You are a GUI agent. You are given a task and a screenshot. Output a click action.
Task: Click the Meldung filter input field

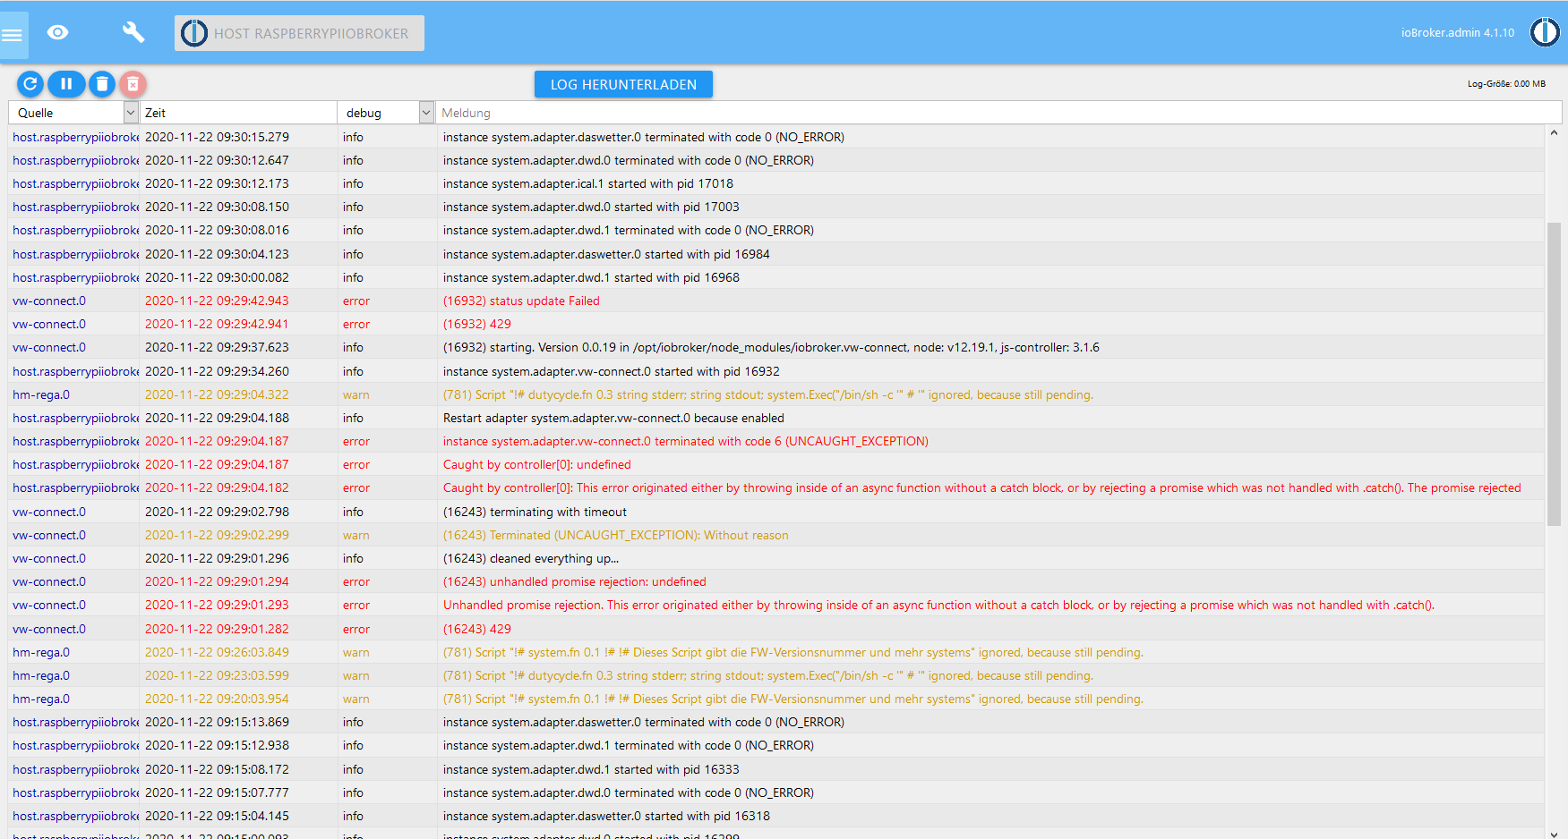pos(998,113)
